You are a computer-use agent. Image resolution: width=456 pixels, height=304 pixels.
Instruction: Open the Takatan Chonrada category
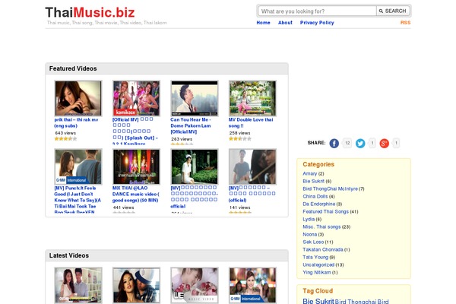323,249
